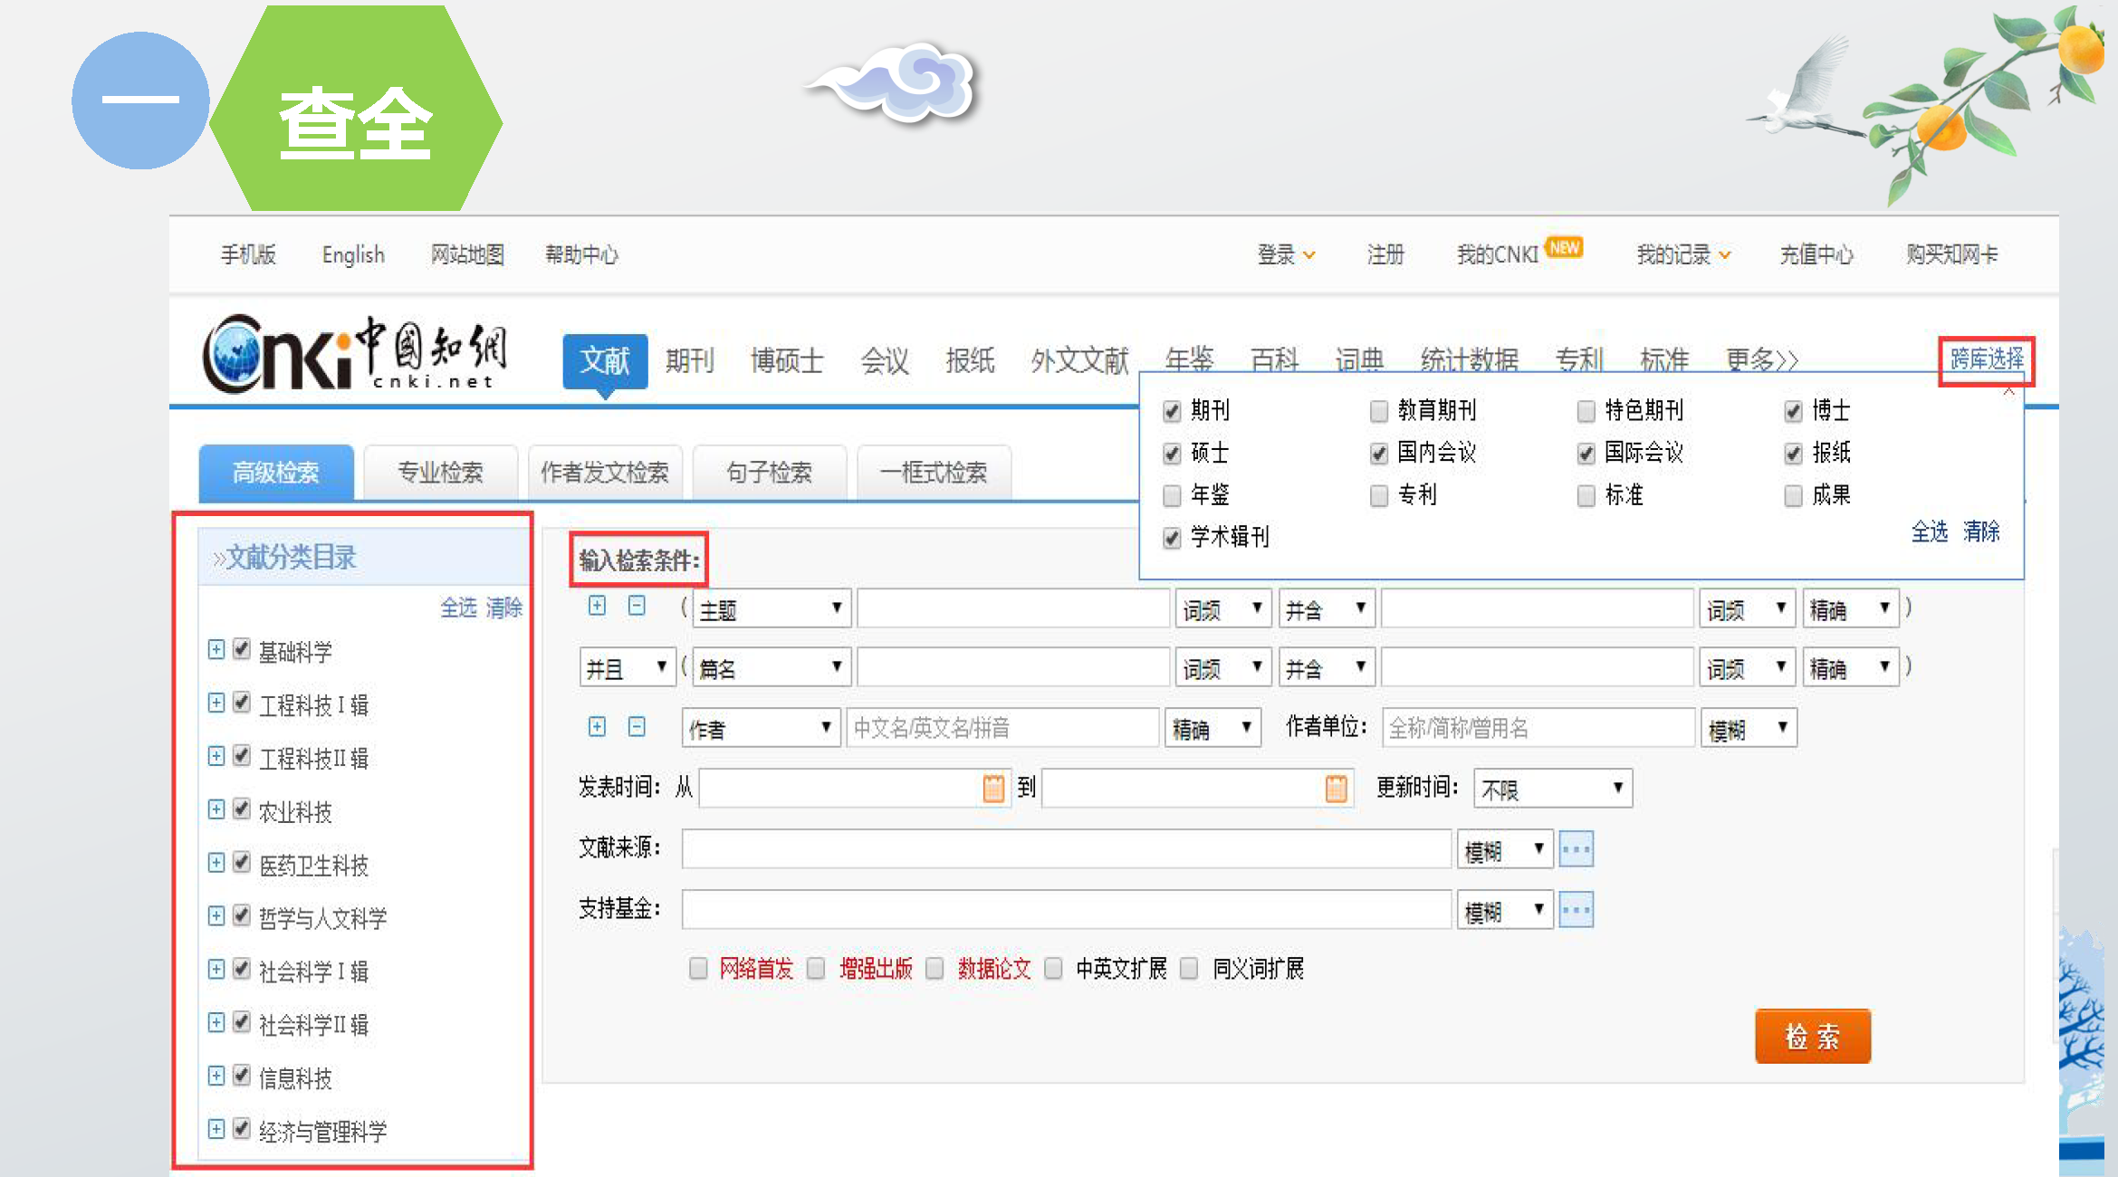The image size is (2118, 1177).
Task: Check the 特色期刊 database checkbox
Action: pos(1586,412)
